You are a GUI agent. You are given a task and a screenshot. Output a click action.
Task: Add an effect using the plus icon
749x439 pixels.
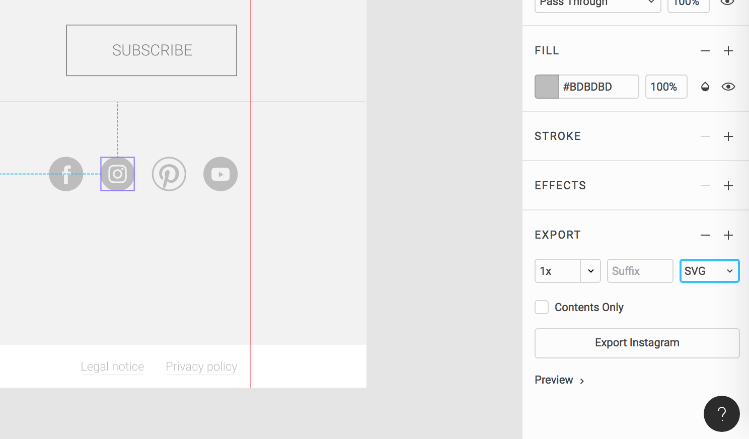click(x=728, y=185)
